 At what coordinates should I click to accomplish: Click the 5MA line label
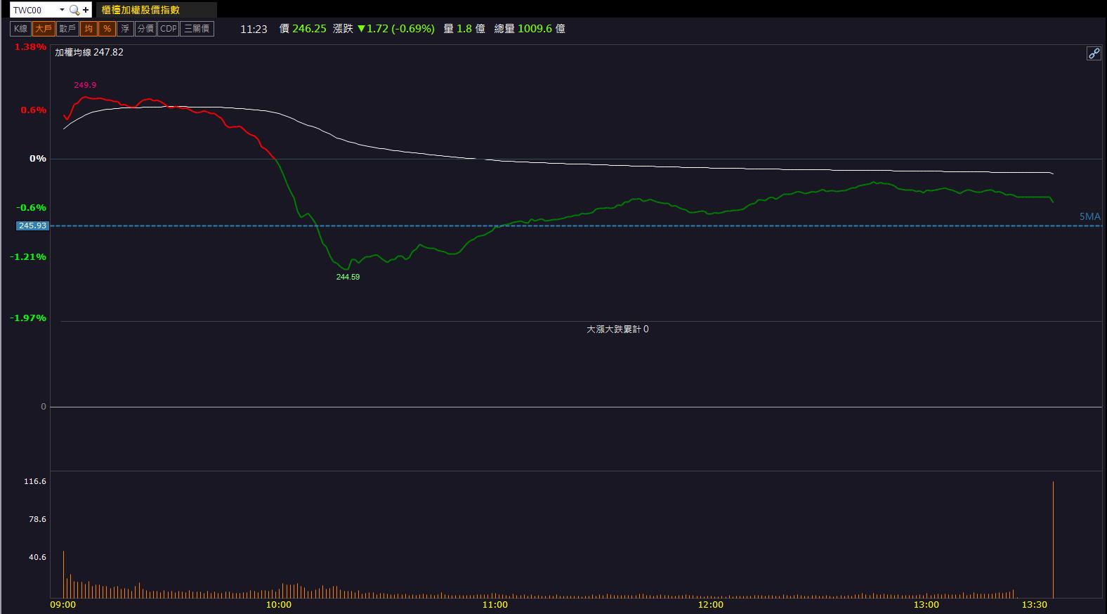[x=1090, y=216]
